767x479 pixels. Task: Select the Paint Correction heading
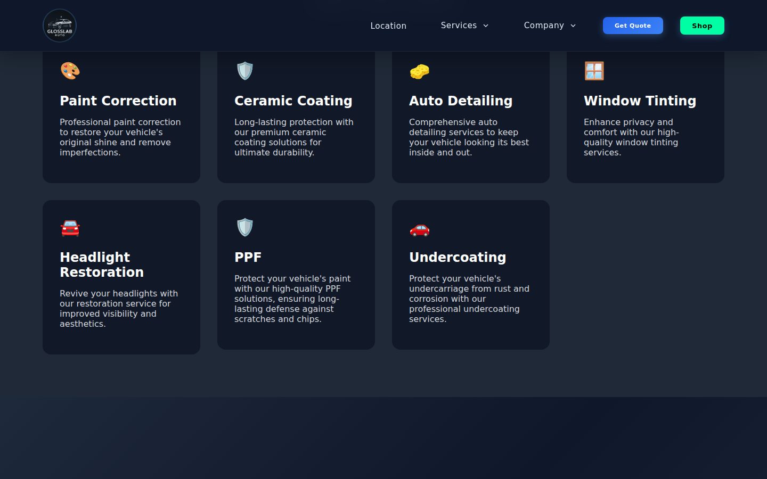click(x=118, y=101)
